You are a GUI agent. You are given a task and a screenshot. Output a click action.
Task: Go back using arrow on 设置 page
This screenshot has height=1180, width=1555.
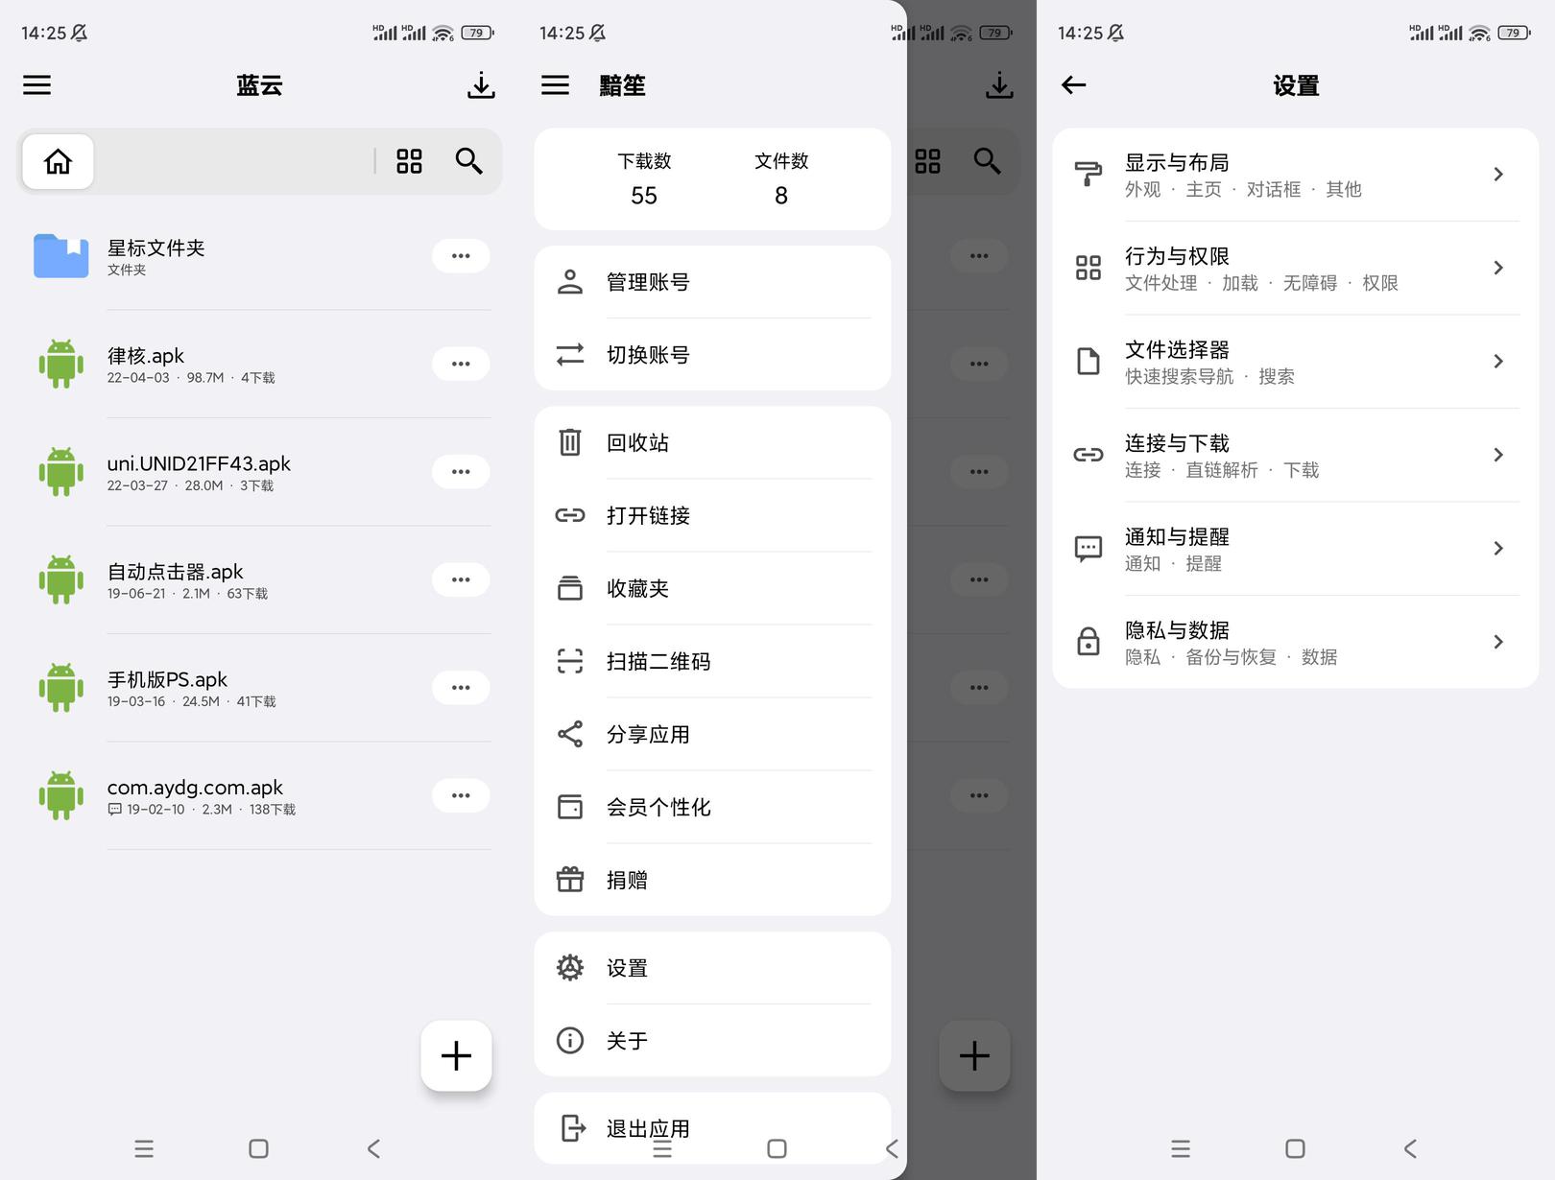1074,85
